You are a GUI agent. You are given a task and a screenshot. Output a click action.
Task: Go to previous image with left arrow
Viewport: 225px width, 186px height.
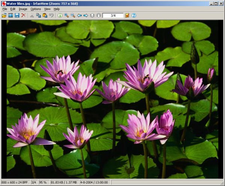79,15
